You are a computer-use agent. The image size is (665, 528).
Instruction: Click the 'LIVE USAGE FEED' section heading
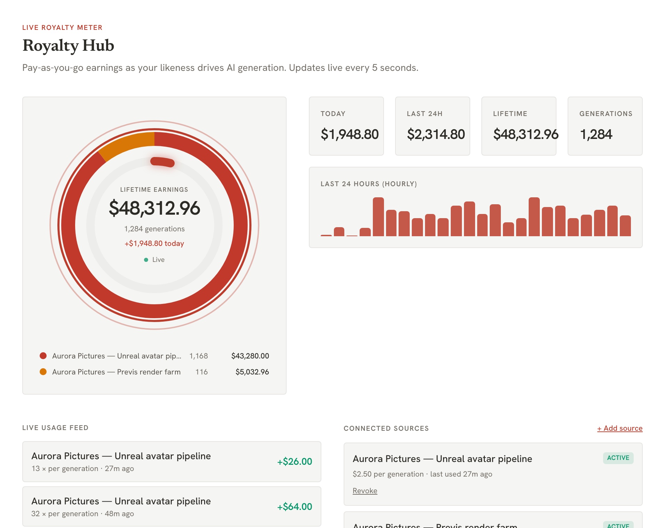pyautogui.click(x=55, y=428)
